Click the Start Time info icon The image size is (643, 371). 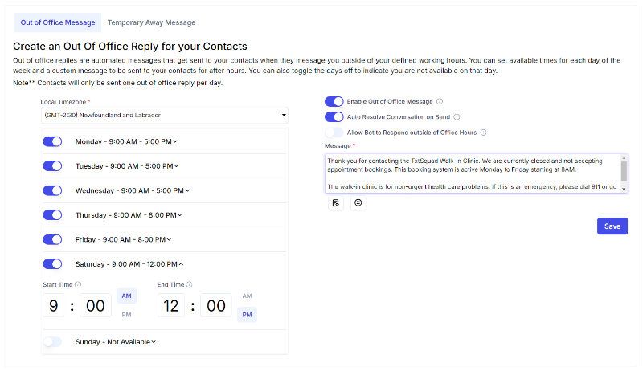(x=78, y=284)
